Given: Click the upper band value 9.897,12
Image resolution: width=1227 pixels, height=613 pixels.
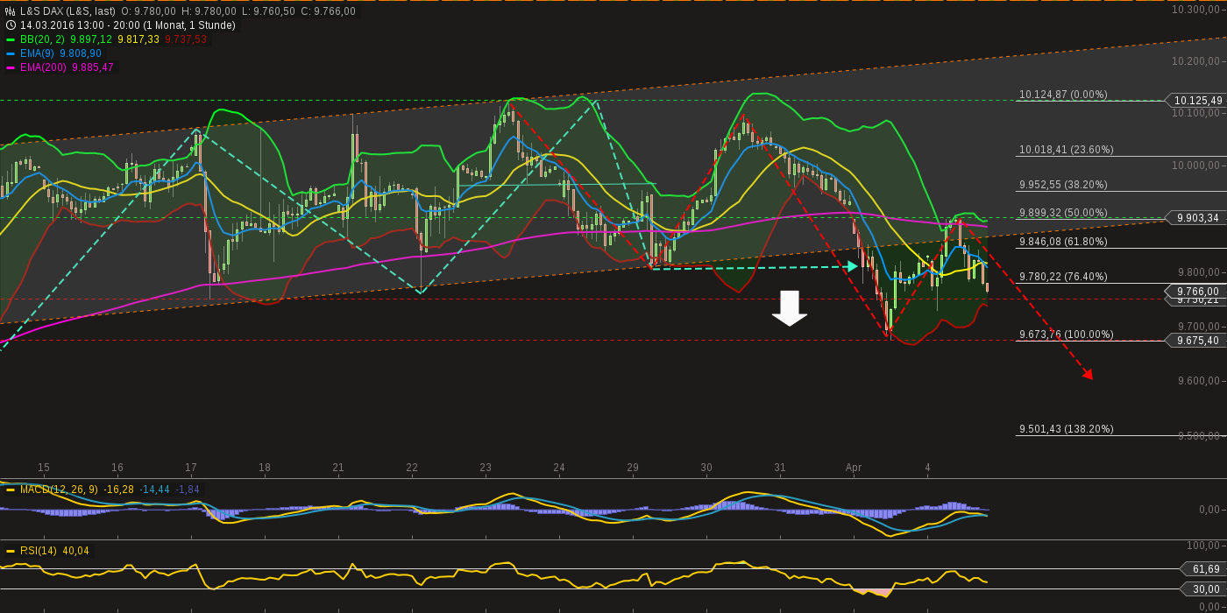Looking at the screenshot, I should pos(91,39).
